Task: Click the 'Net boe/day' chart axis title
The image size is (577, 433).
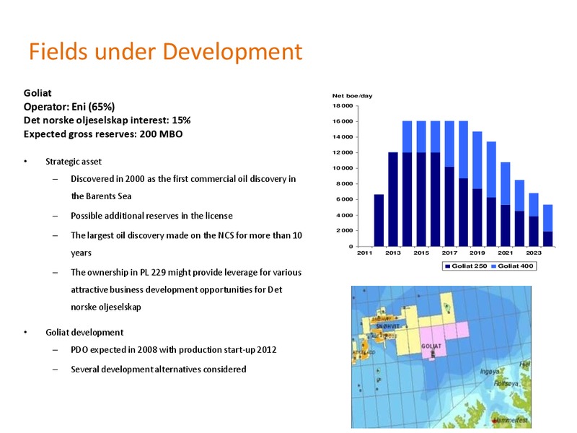Action: coord(352,96)
